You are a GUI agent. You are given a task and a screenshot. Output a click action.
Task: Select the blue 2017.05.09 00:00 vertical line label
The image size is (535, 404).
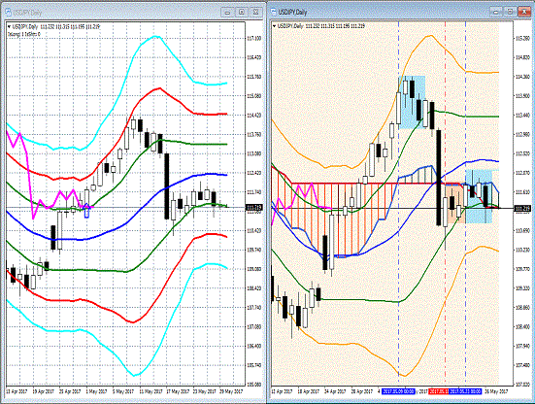(398, 391)
